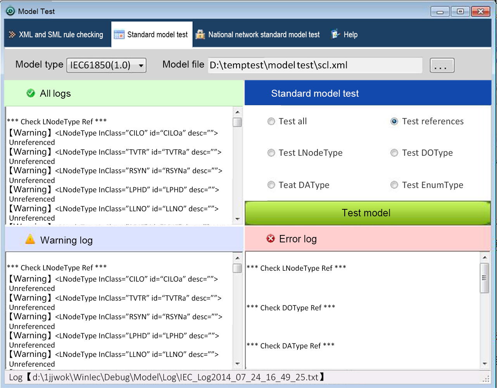Click the red Error log X icon
Image resolution: width=497 pixels, height=388 pixels.
[271, 238]
